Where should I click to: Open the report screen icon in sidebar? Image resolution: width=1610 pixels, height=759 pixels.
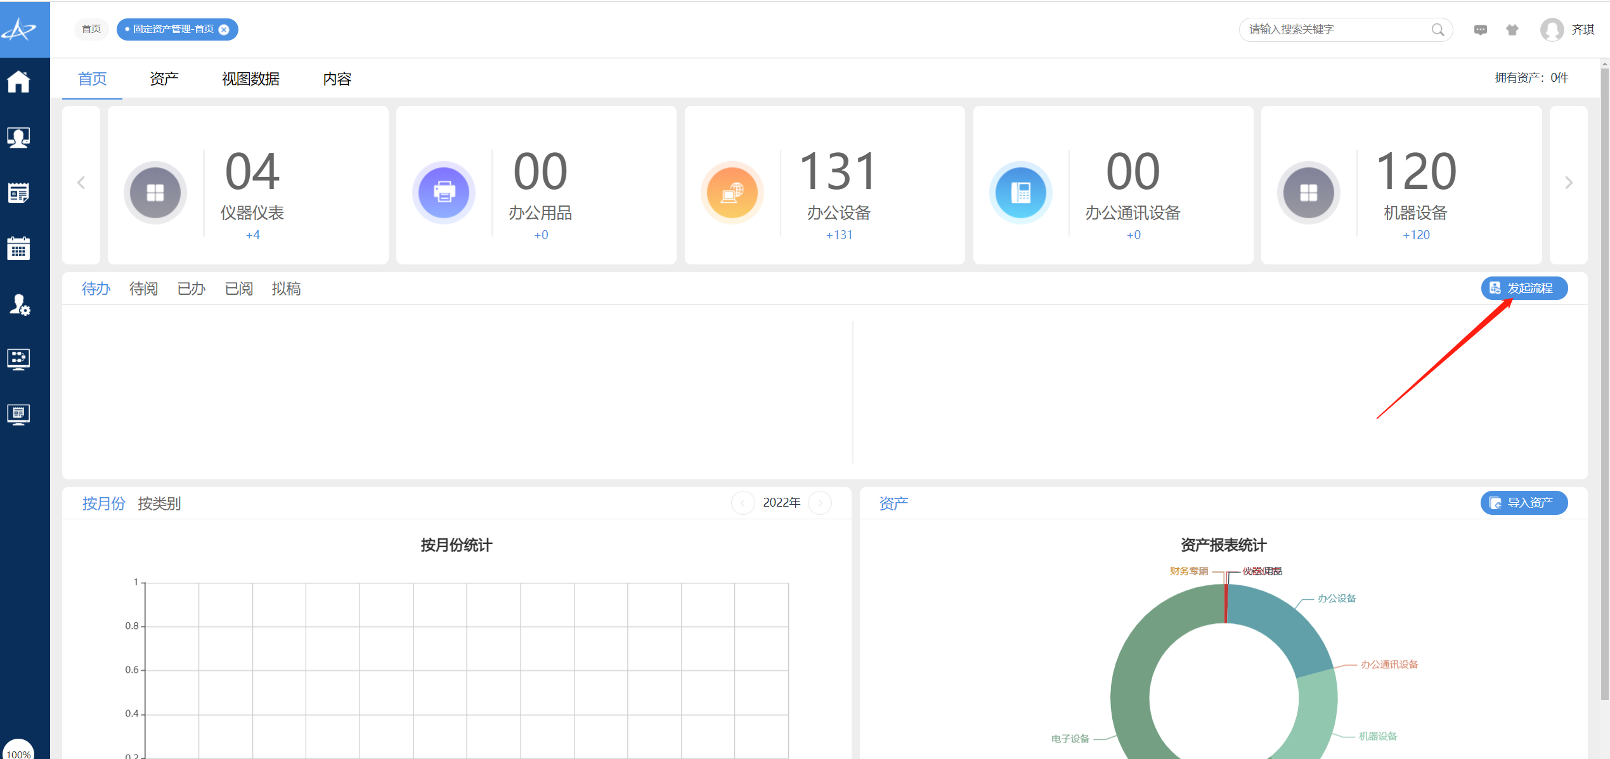18,415
